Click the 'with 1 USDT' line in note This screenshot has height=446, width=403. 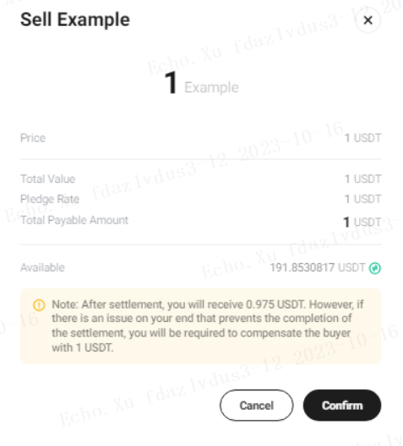pos(83,347)
